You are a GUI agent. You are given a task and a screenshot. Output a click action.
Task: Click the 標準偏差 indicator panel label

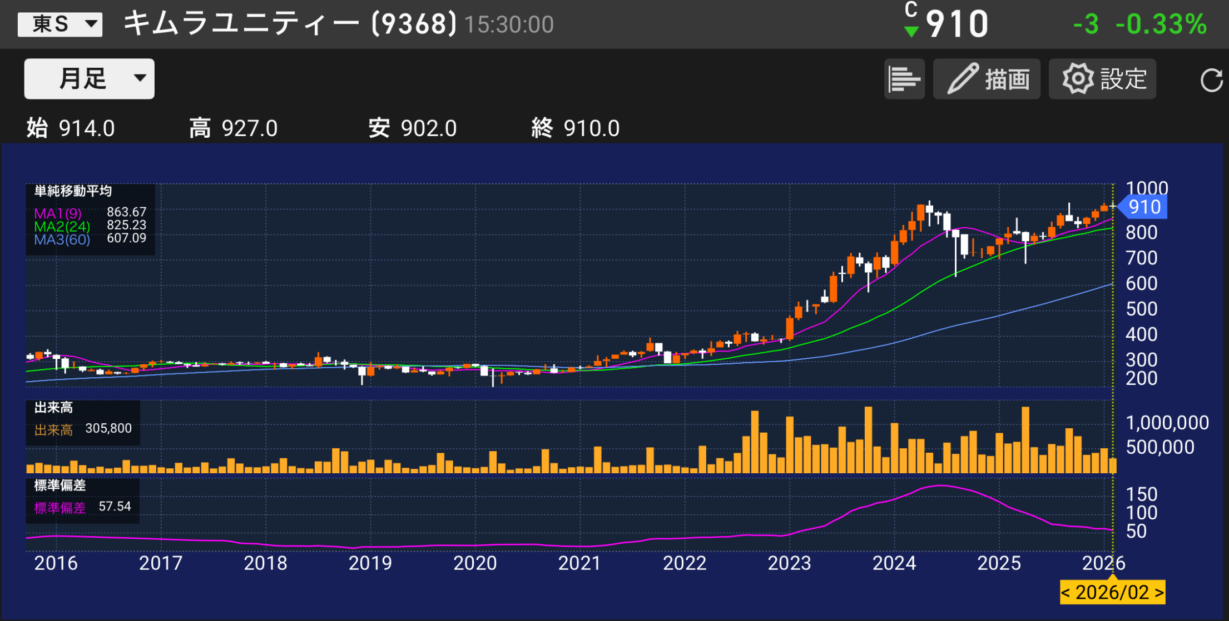click(60, 485)
